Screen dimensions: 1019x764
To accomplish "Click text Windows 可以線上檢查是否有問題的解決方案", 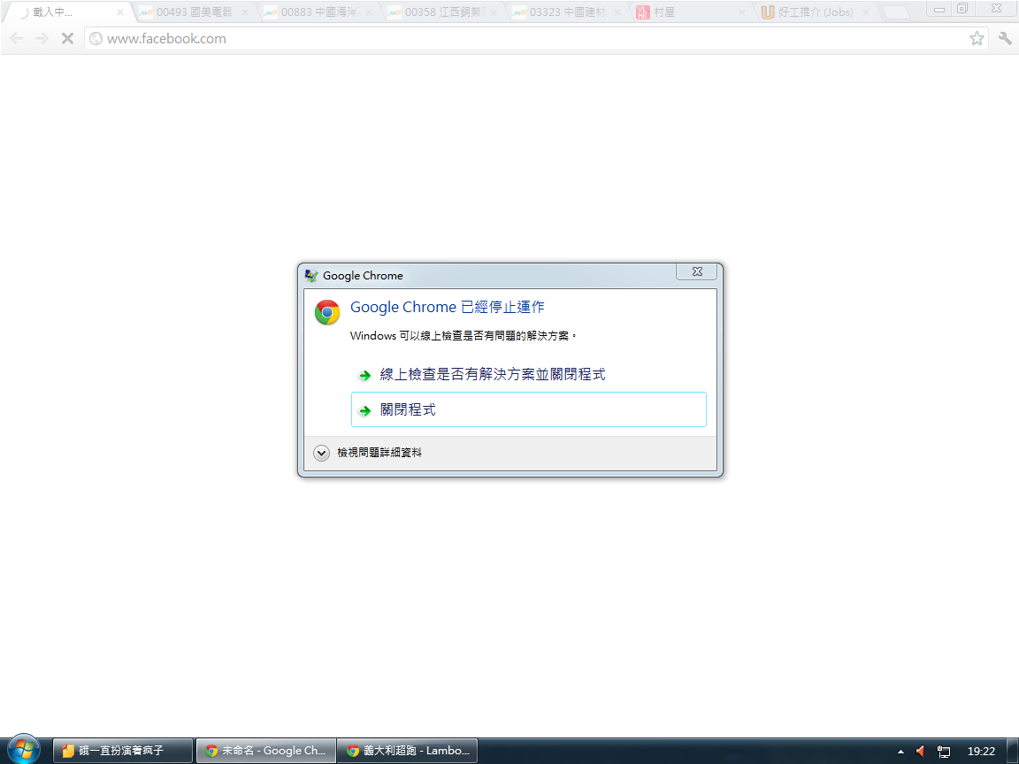I will coord(464,336).
